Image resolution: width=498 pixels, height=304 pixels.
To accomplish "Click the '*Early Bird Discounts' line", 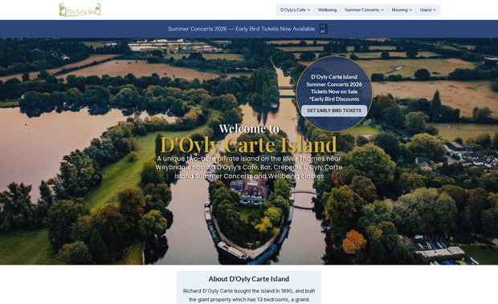I will pyautogui.click(x=334, y=99).
